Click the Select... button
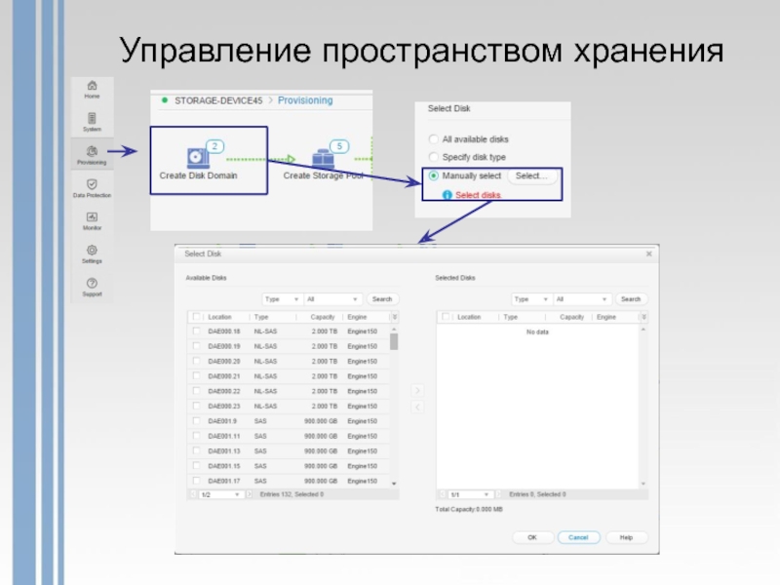Screen dimensions: 780x585 coord(531,175)
